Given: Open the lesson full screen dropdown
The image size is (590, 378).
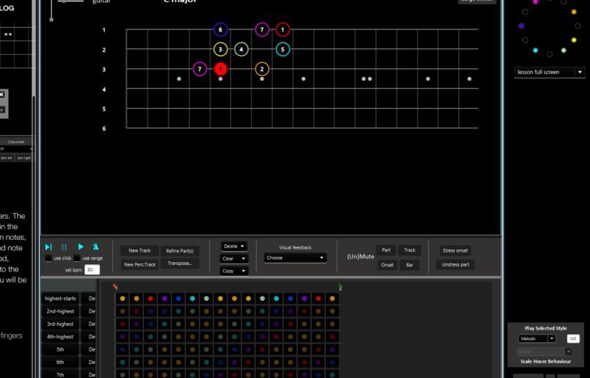Looking at the screenshot, I should [550, 72].
